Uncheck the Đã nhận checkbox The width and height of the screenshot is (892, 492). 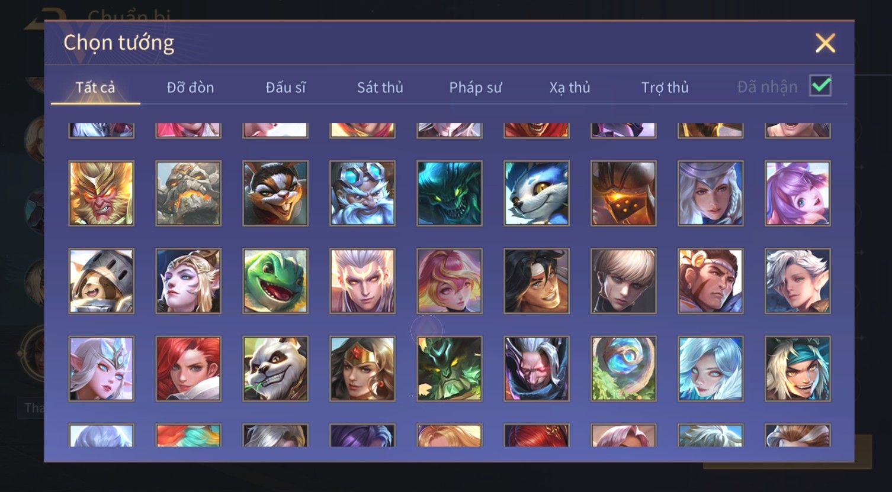[820, 86]
